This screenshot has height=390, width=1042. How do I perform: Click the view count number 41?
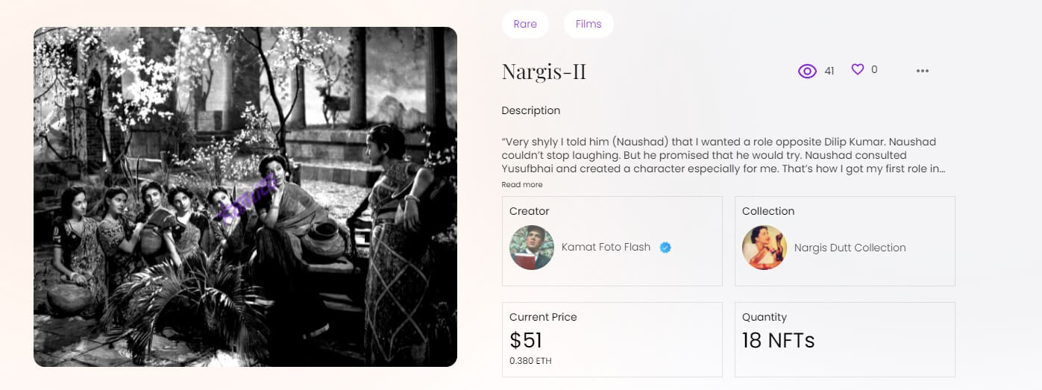[829, 71]
